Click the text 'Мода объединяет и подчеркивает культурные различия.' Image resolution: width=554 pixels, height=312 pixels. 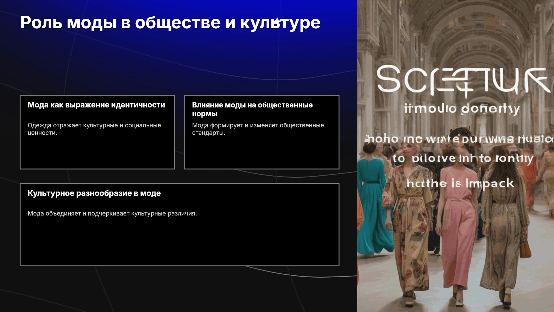pyautogui.click(x=112, y=213)
